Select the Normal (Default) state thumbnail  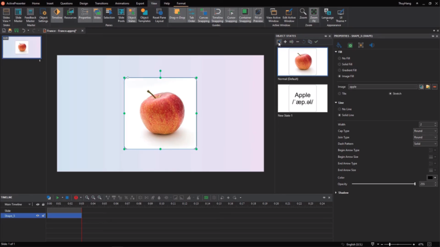point(302,62)
